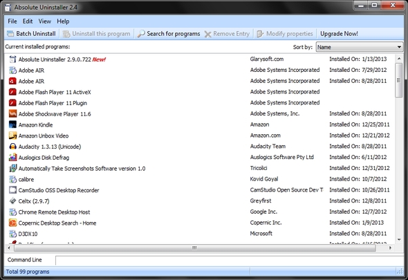Click the horizontal scrollbar left arrow

[9, 248]
